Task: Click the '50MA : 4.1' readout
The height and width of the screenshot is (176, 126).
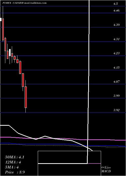Action: pyautogui.click(x=15, y=157)
